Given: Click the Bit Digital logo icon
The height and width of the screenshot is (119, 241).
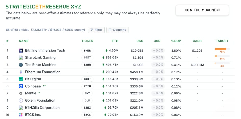Looking at the screenshot, I should pos(21,79).
